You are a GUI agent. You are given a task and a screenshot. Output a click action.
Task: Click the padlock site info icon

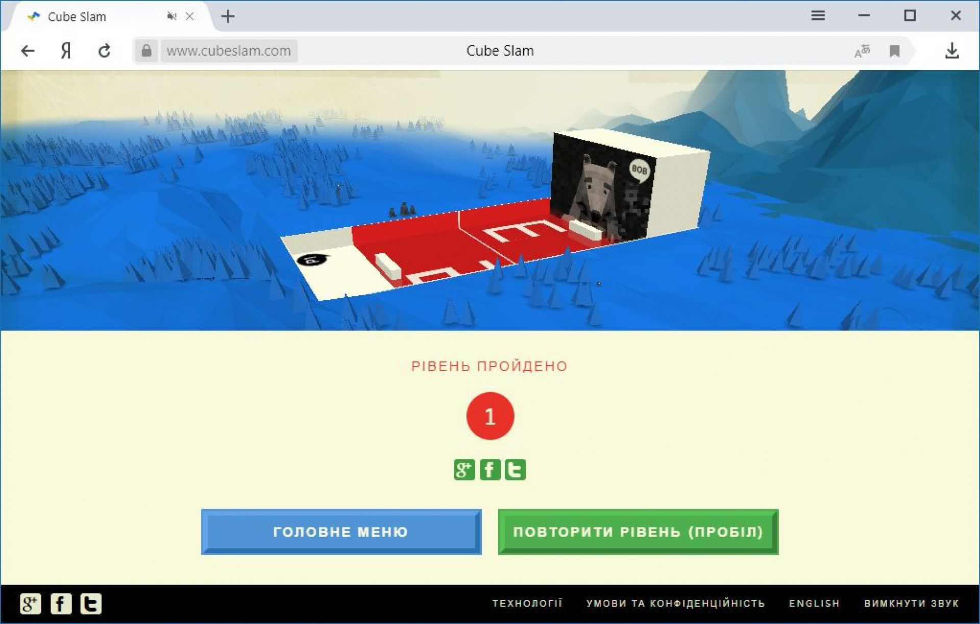pyautogui.click(x=146, y=51)
